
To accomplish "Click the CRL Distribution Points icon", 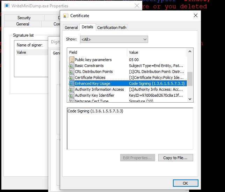I will [72, 72].
